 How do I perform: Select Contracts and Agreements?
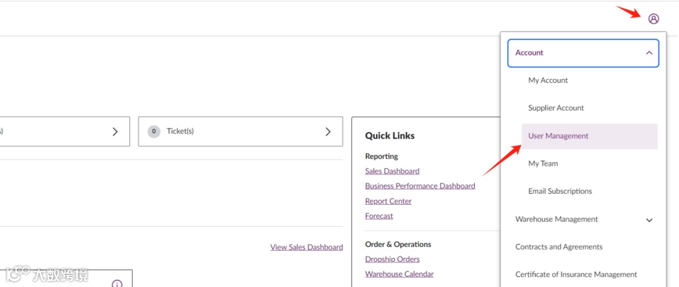(x=558, y=247)
